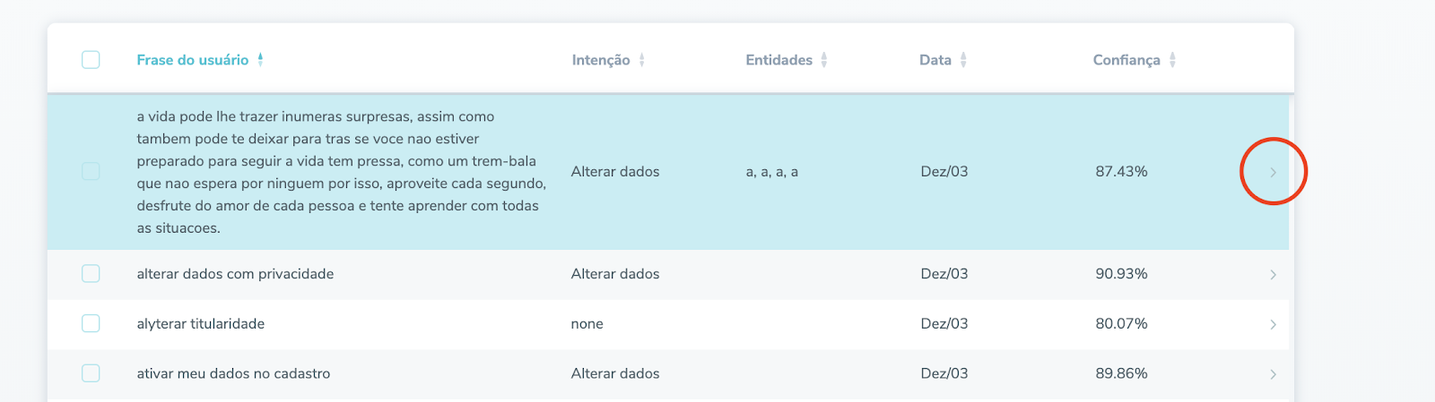Sort by Frase do usuário column arrows

(x=260, y=60)
